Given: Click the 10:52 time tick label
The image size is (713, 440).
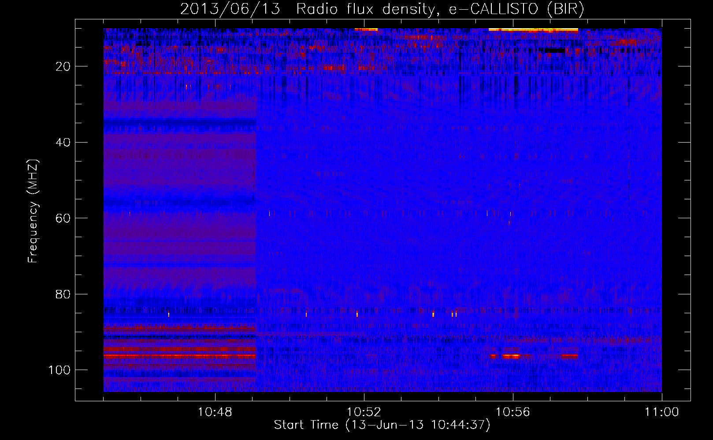Looking at the screenshot, I should [x=364, y=412].
